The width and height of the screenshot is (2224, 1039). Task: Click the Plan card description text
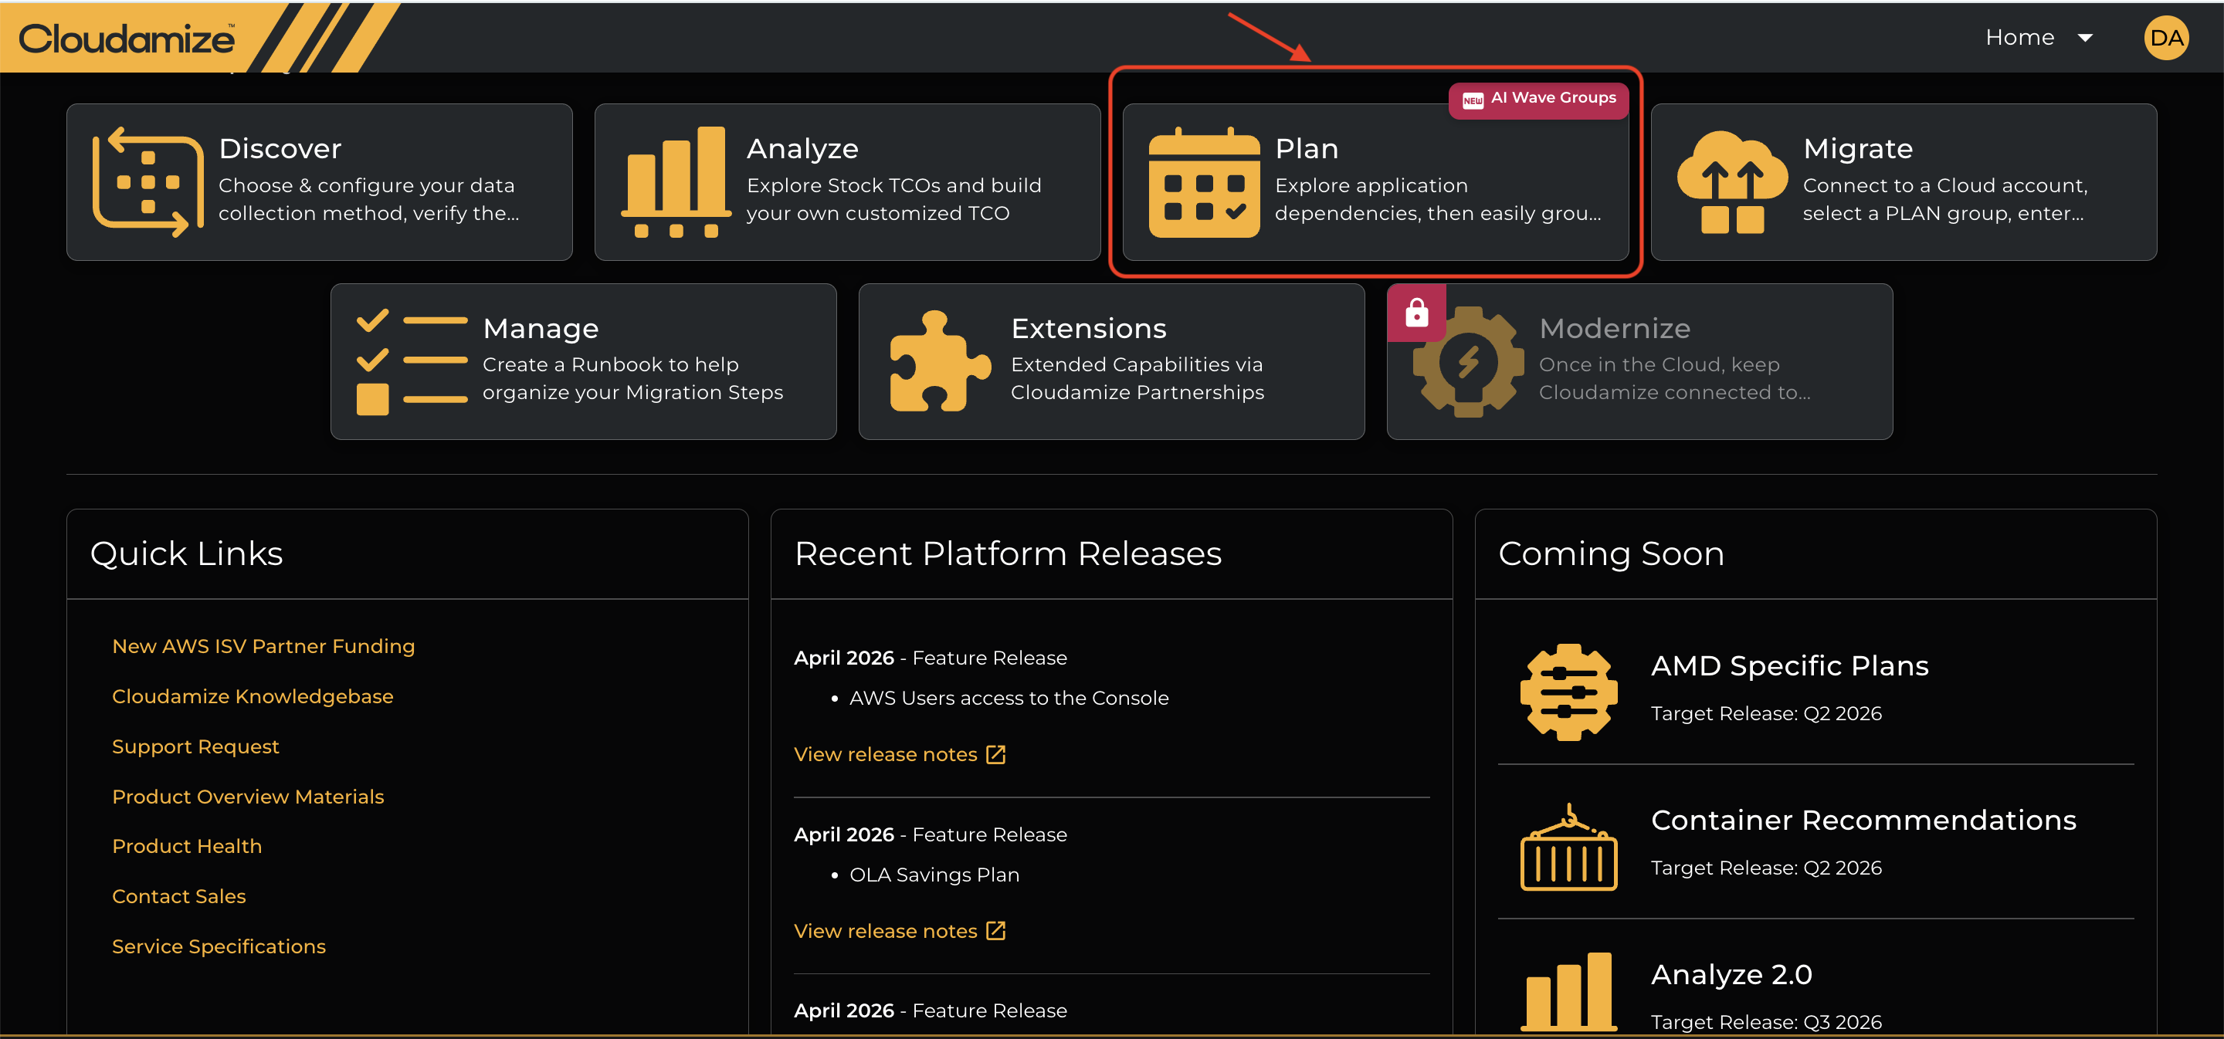pos(1437,199)
